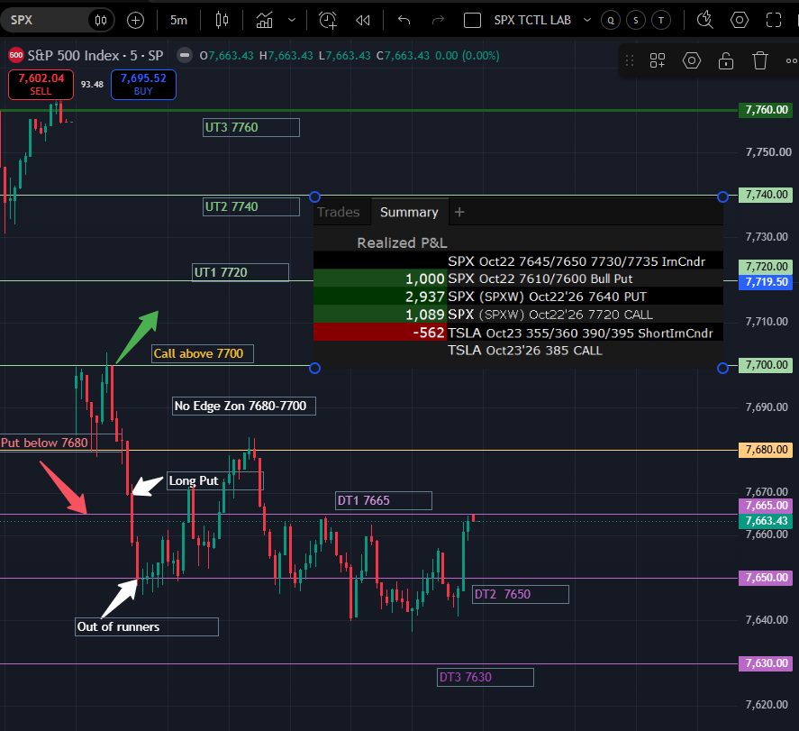Select the No Edge Zon 7680-7700 label
Image resolution: width=799 pixels, height=731 pixels.
pyautogui.click(x=244, y=407)
